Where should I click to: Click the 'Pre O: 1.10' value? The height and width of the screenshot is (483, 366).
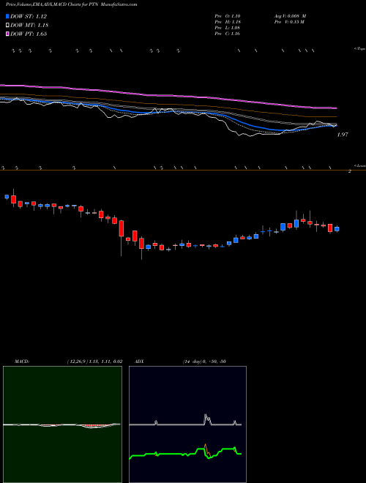228,16
